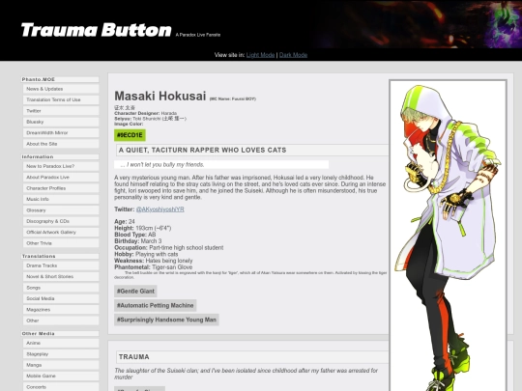Open the Music Info page

coord(61,199)
